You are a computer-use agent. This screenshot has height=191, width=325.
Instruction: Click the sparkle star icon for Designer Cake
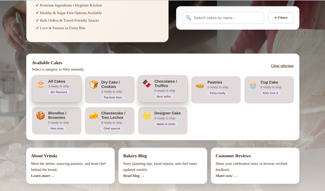[x=147, y=116]
